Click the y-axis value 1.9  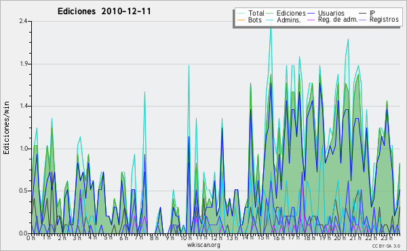click(23, 64)
